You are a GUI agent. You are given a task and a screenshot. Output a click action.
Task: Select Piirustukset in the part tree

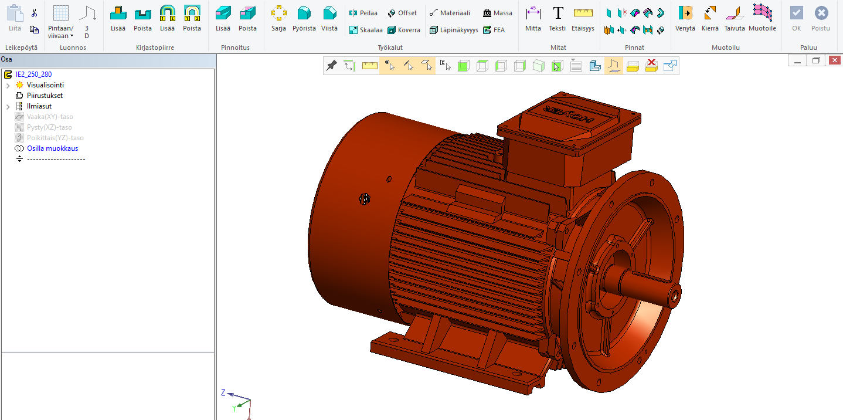(x=45, y=96)
